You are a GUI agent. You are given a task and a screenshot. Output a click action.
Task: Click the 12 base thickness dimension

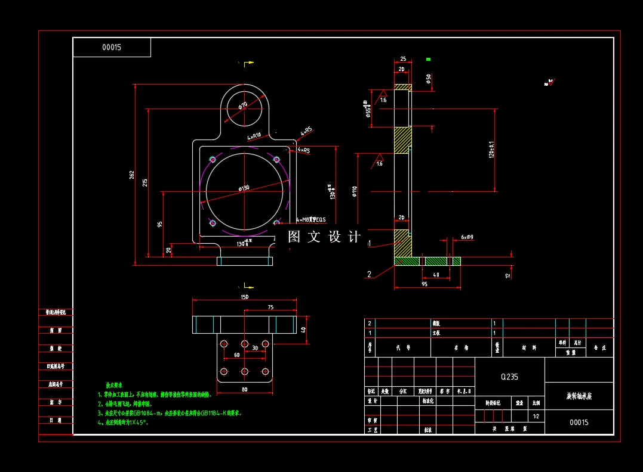(507, 276)
